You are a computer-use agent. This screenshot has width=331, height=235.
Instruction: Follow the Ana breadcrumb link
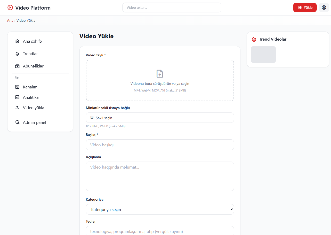point(10,20)
